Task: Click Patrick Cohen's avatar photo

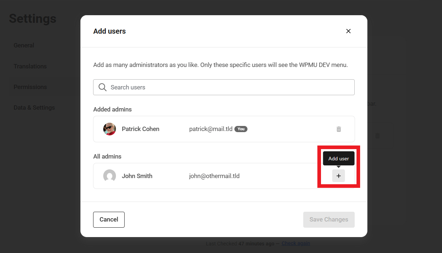Action: [x=109, y=129]
